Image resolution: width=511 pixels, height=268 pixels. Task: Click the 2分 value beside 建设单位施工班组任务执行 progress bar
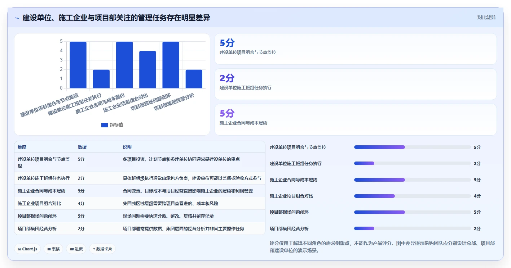(x=477, y=163)
